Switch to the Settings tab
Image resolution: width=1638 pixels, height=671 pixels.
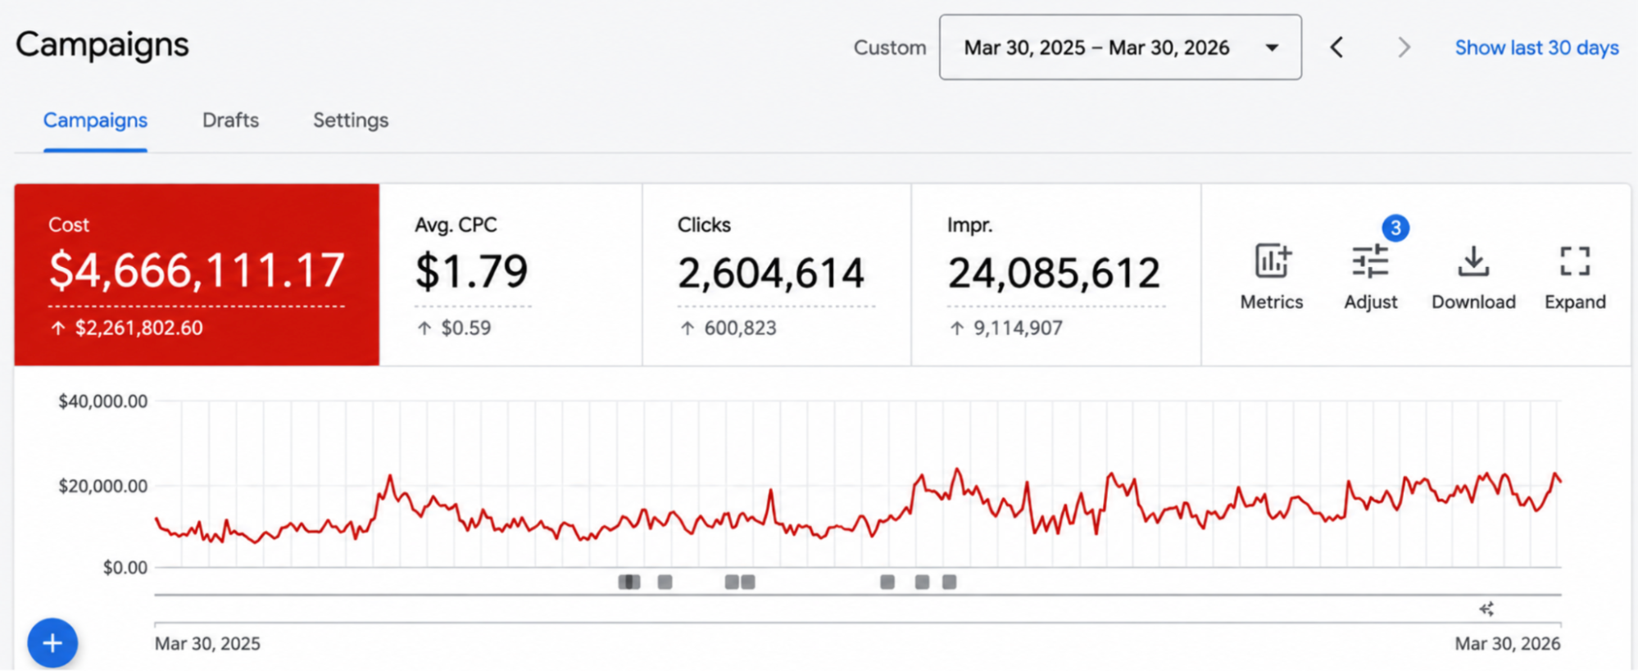[x=351, y=120]
